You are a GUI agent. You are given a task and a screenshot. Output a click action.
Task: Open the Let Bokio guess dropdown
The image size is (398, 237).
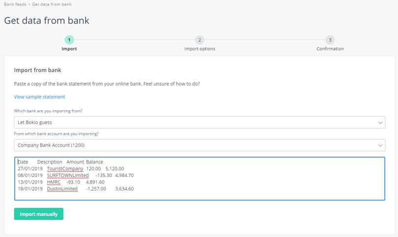coord(199,122)
